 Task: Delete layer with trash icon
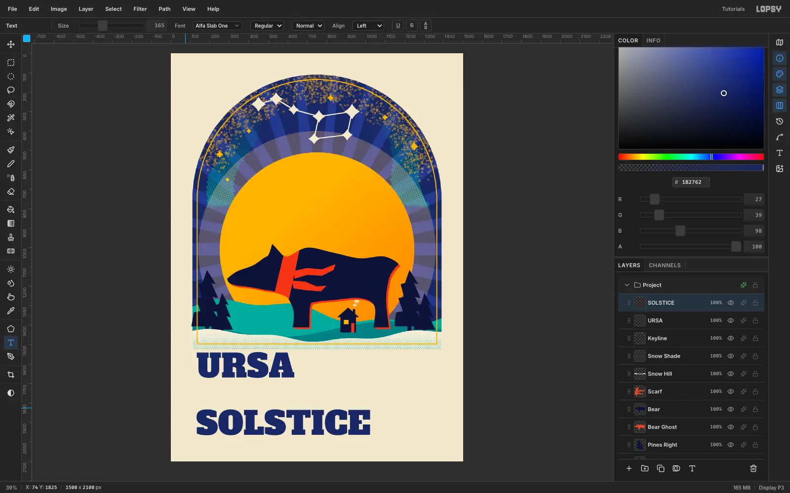[x=753, y=468]
